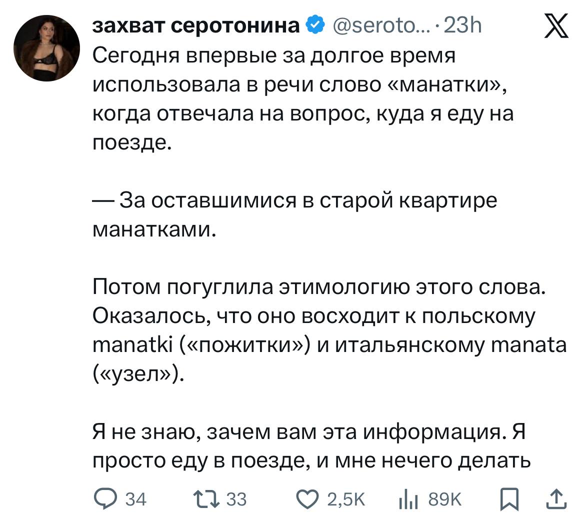Click the 89K views count
Viewport: 585px width, 526px height.
(x=445, y=499)
